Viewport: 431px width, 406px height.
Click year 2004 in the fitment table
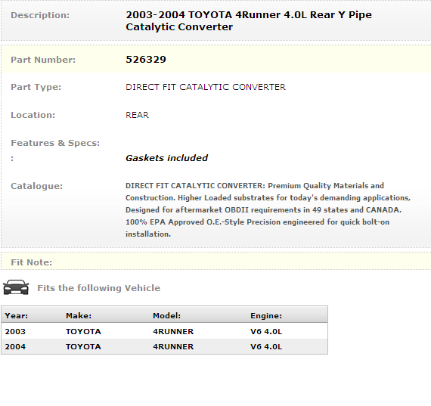pyautogui.click(x=15, y=347)
